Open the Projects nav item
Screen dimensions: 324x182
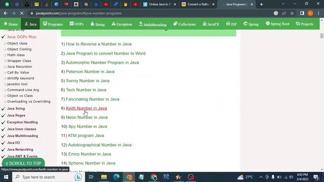coord(305,24)
